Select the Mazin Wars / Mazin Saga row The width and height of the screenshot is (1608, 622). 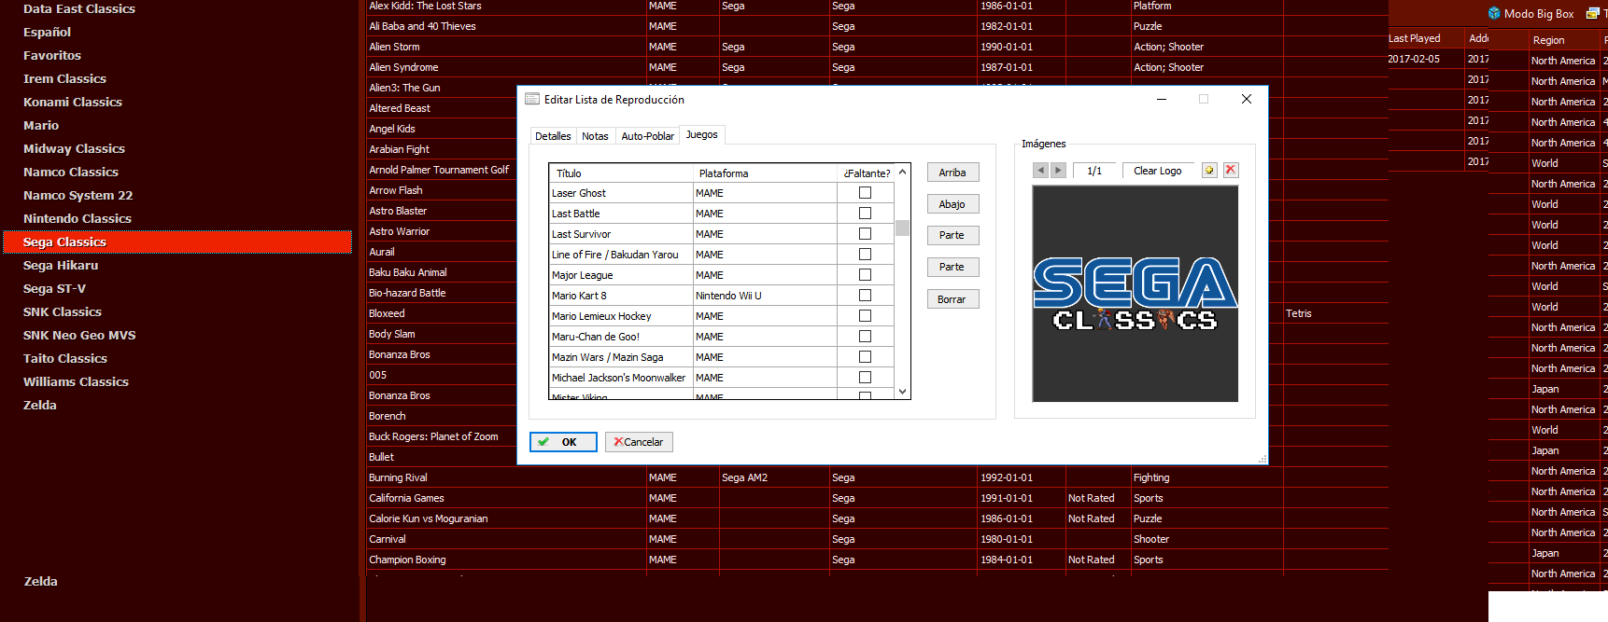722,357
